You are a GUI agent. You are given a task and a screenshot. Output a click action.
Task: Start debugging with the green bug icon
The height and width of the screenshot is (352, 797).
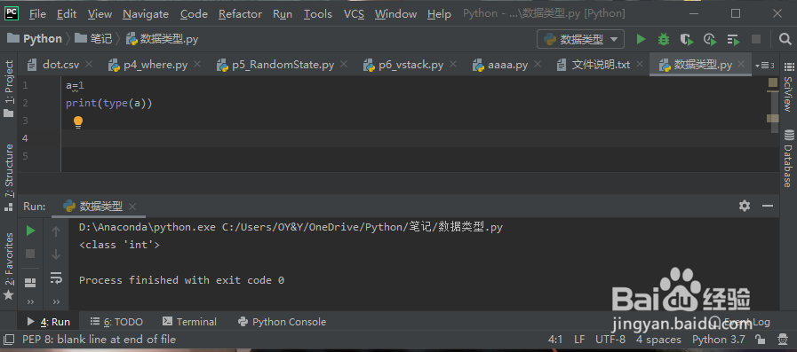(x=664, y=39)
